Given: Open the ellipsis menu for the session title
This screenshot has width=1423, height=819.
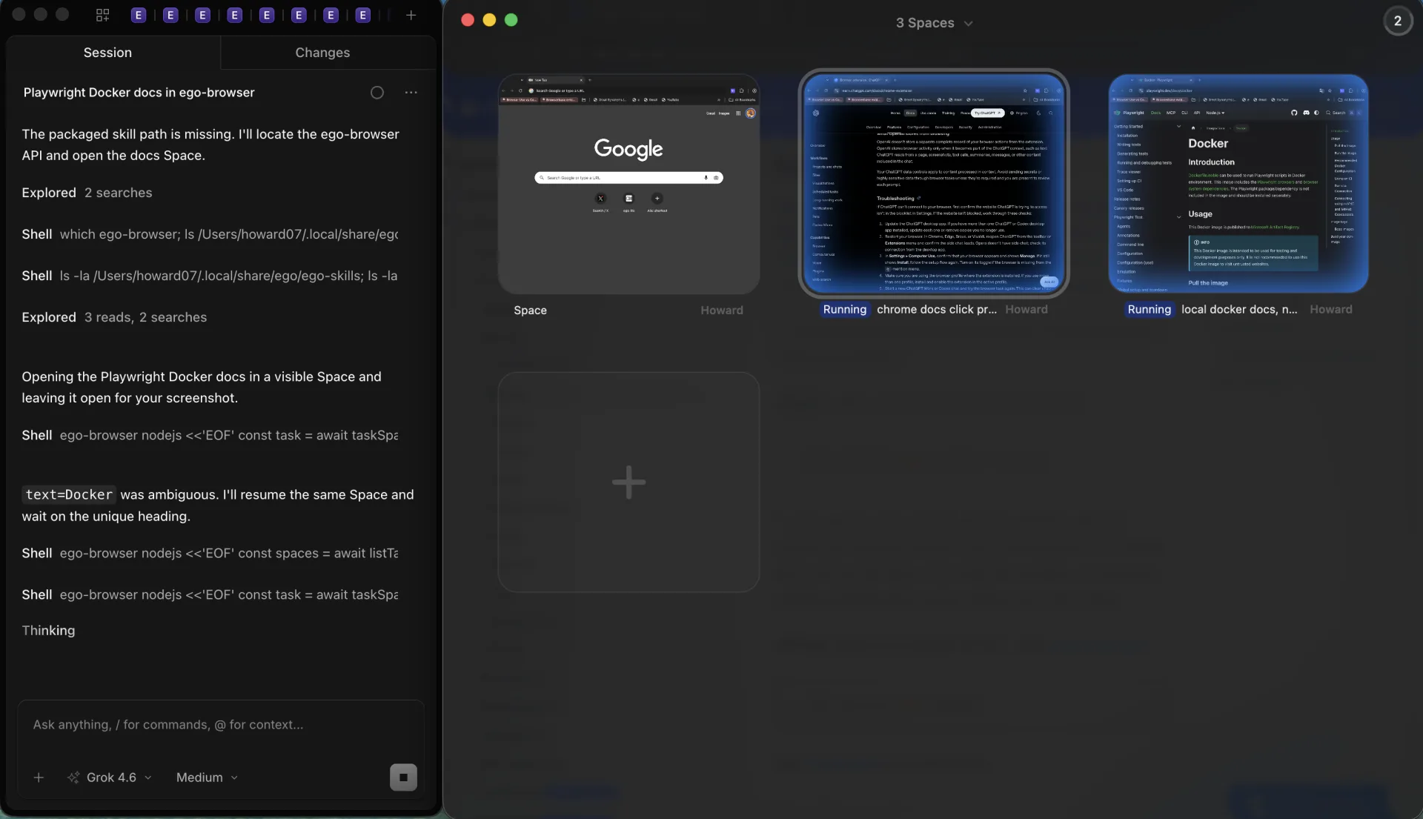Looking at the screenshot, I should coord(411,93).
